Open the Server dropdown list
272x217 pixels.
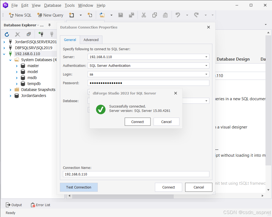point(206,57)
